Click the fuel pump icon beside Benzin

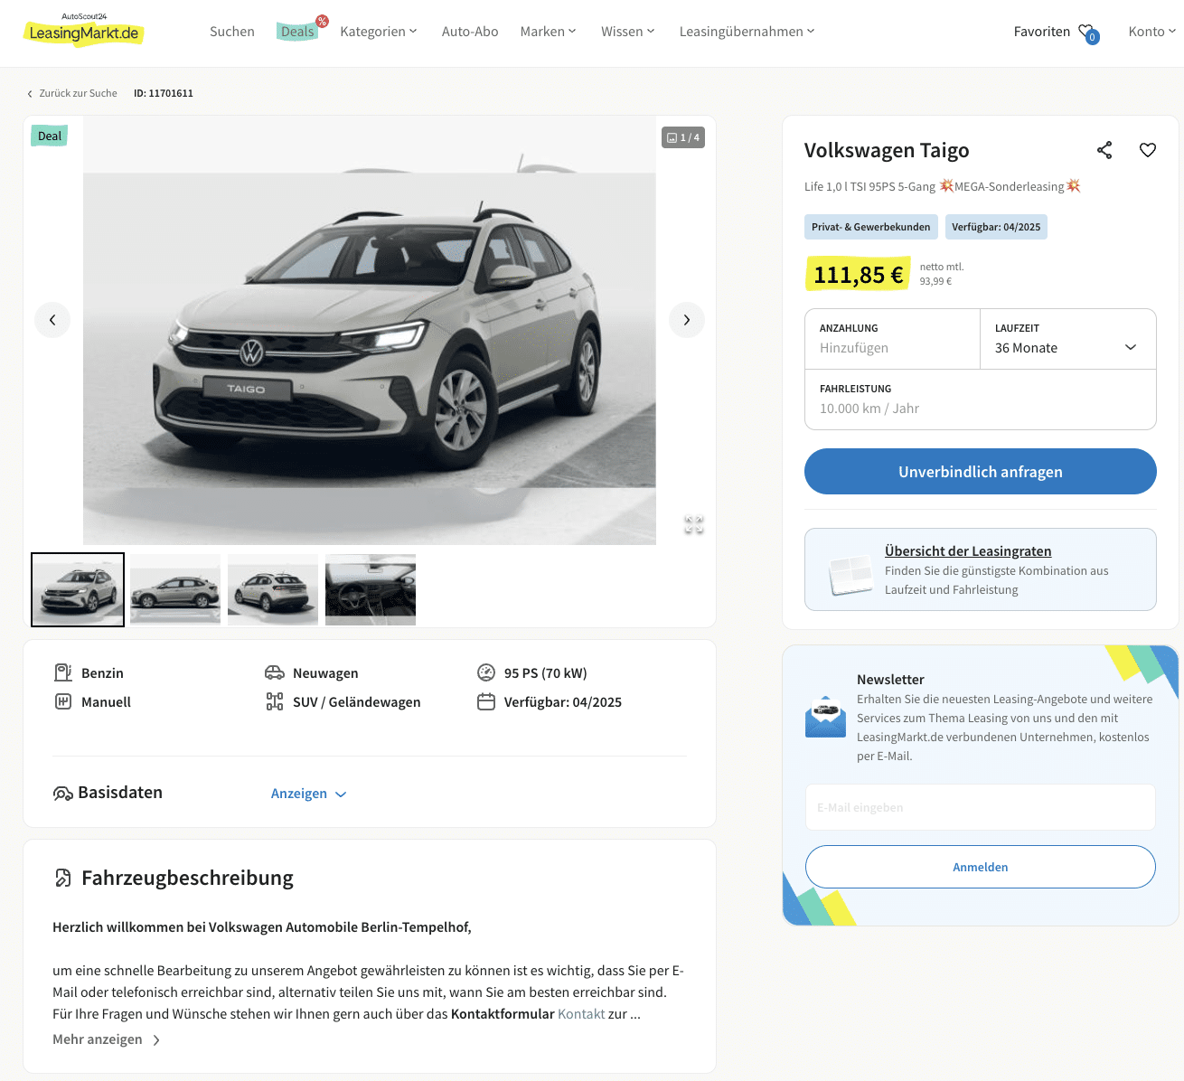coord(63,672)
